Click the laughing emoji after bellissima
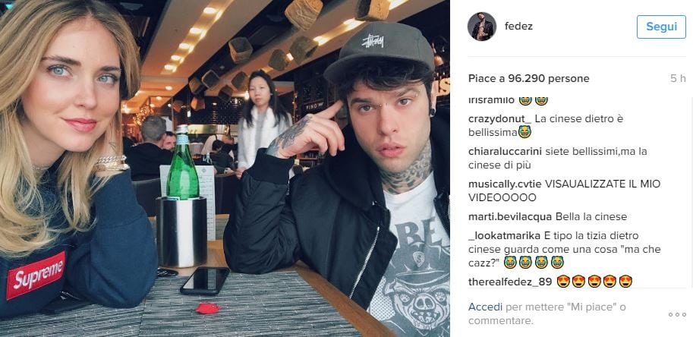This screenshot has width=693, height=337. (524, 132)
